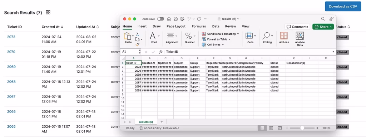This screenshot has height=137, width=366.
Task: Select the Format Painter brush icon
Action: click(x=138, y=44)
